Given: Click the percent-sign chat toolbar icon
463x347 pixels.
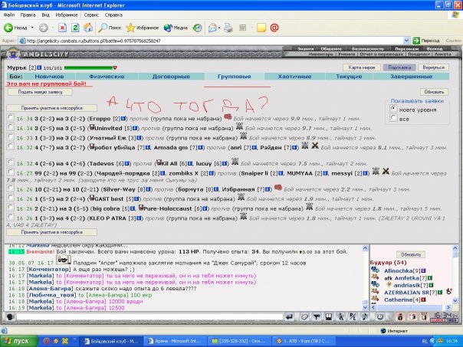Looking at the screenshot, I should [353, 317].
